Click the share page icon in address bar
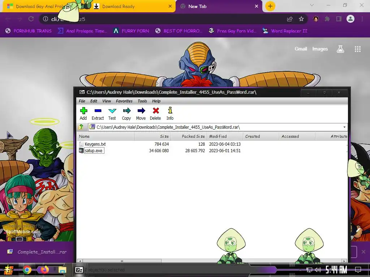Viewport: 370px width, 277px height. (x=290, y=19)
